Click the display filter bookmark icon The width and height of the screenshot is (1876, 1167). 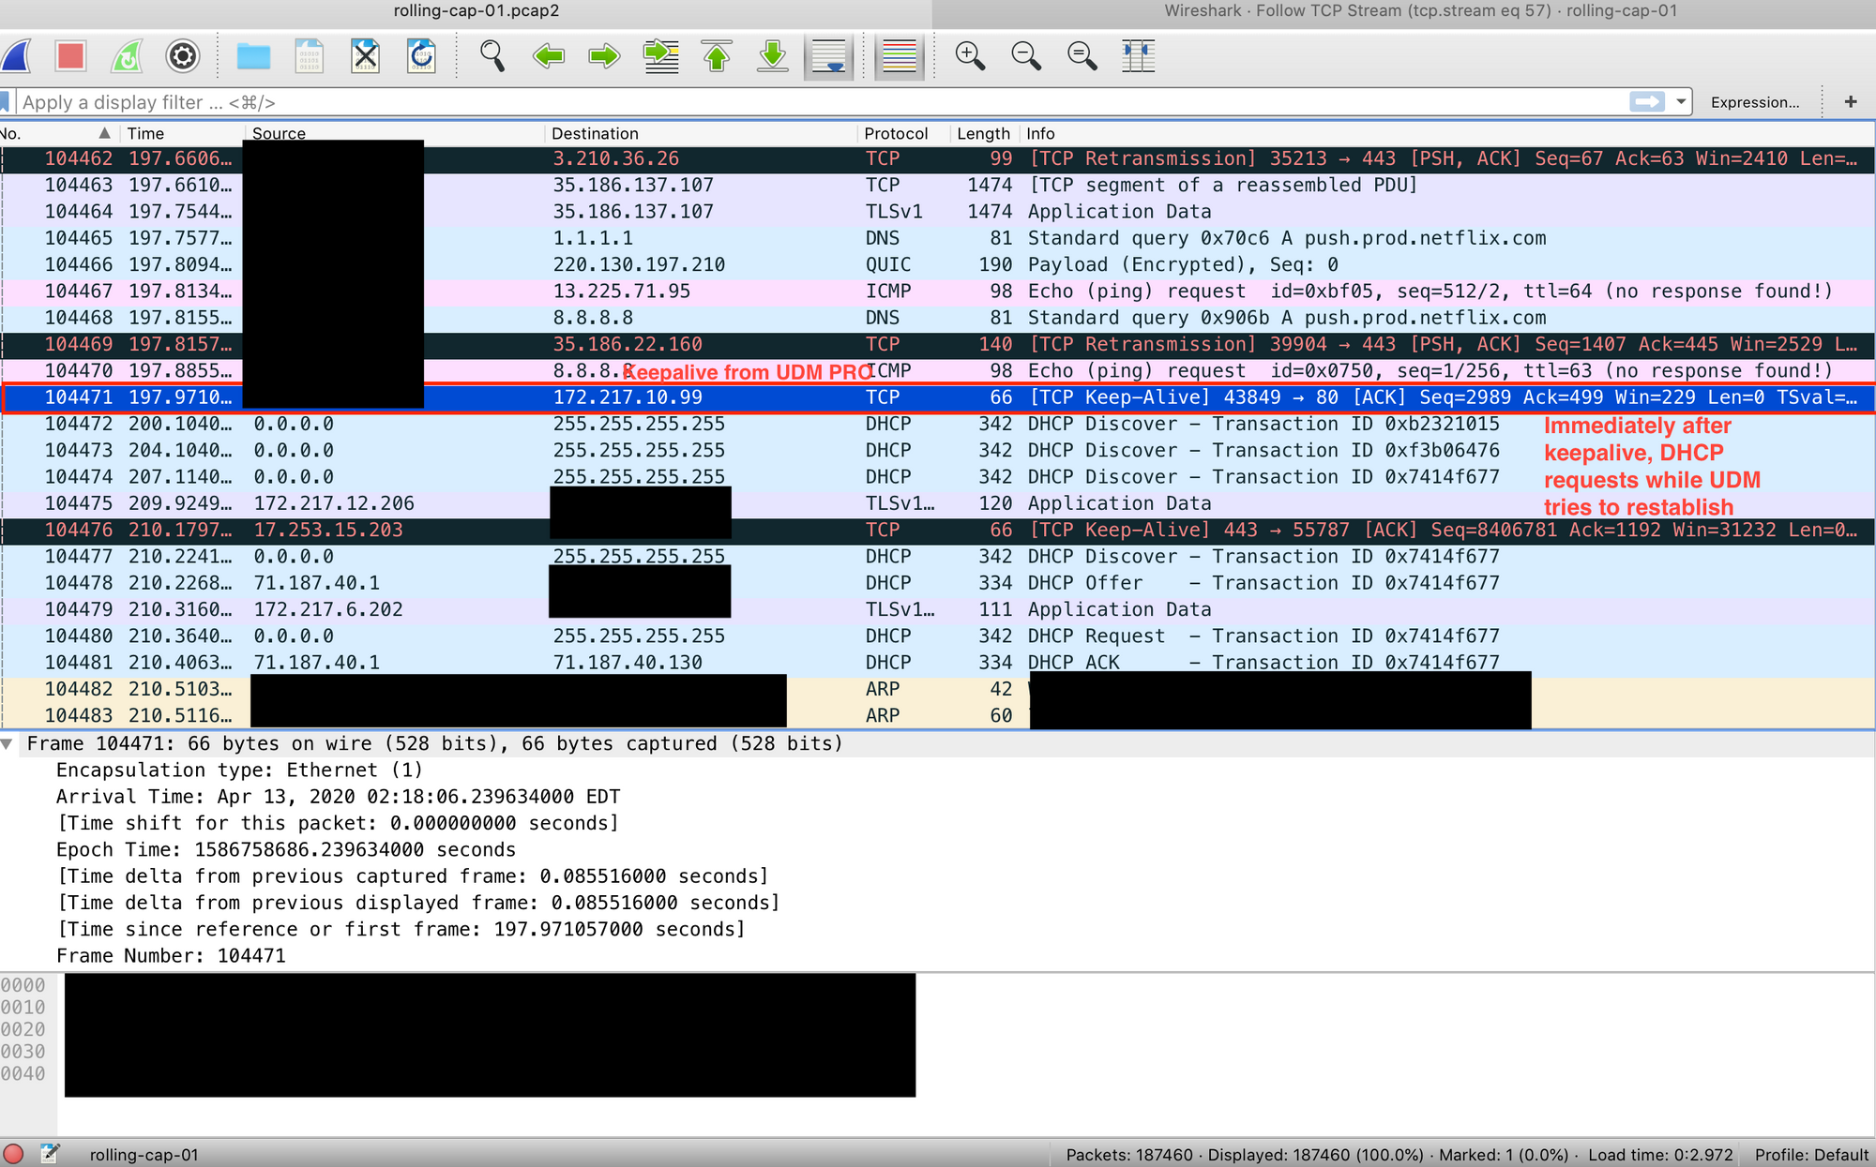6,101
